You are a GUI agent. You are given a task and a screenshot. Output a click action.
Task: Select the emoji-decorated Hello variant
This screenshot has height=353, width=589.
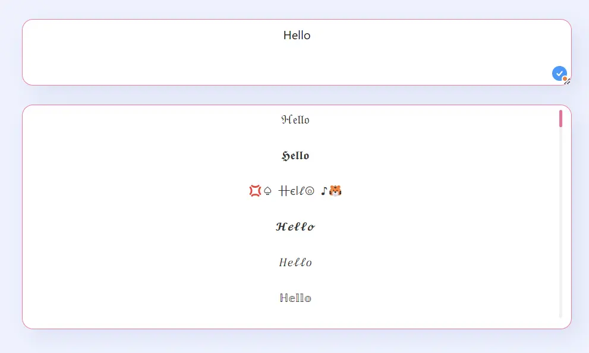tap(295, 191)
